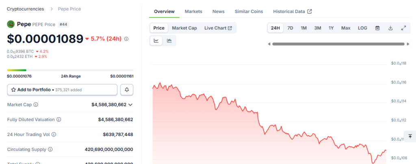Click the Fully Diluted Valuation amount $4,586,380,662

pyautogui.click(x=116, y=119)
